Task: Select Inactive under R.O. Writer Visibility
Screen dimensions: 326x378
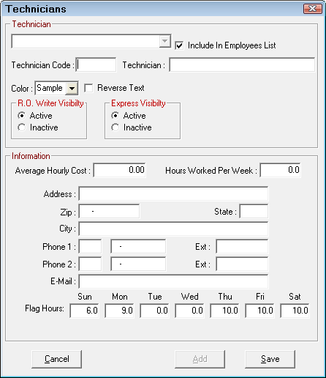Action: click(x=21, y=127)
